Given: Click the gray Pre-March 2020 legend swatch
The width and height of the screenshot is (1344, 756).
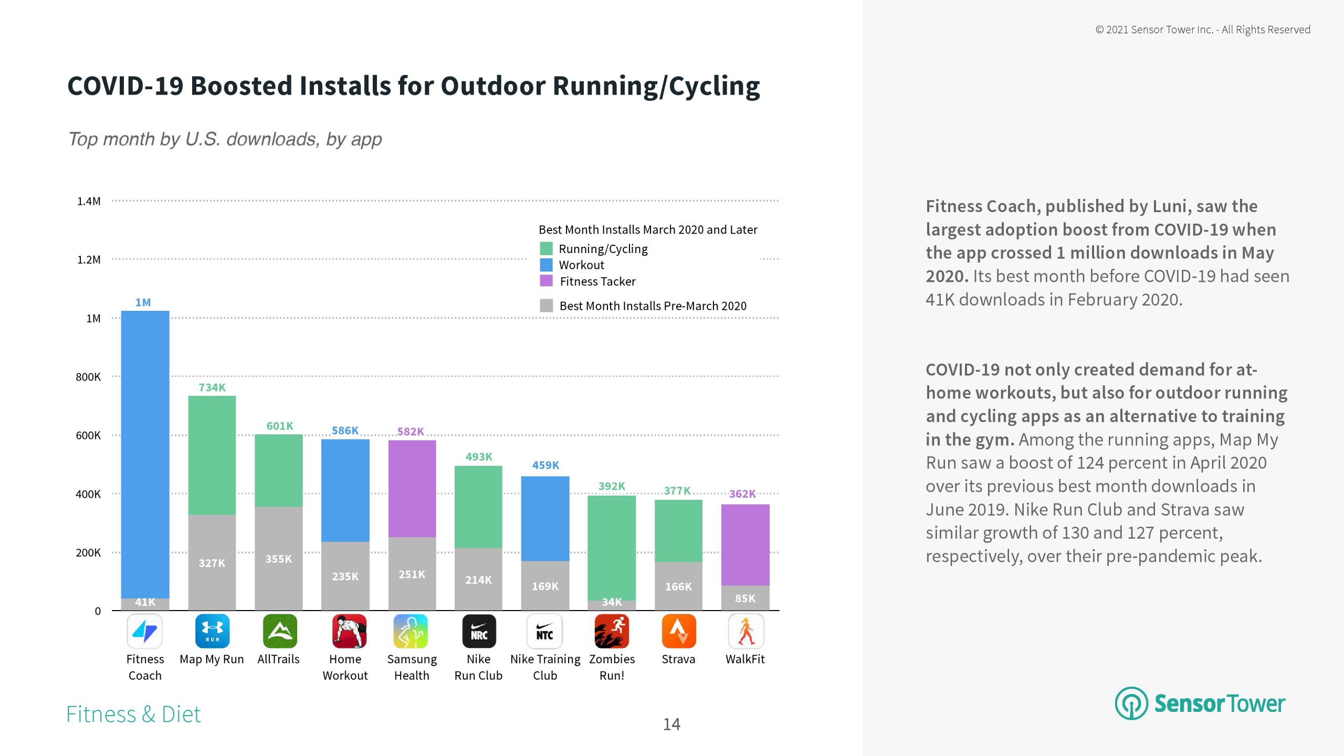Looking at the screenshot, I should pyautogui.click(x=546, y=306).
